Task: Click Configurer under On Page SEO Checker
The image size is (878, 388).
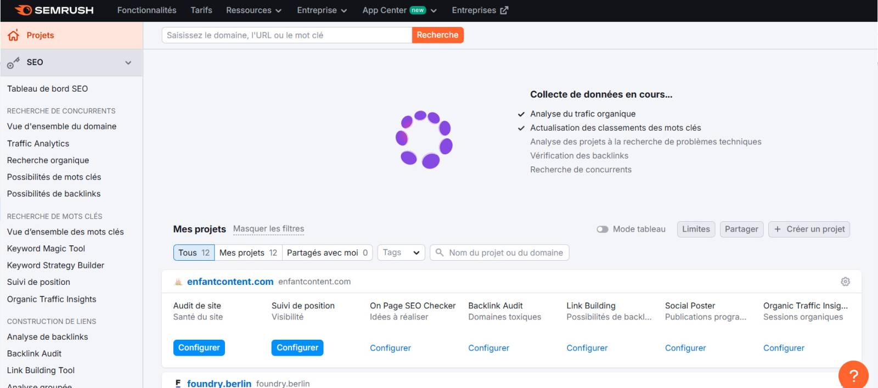Action: (x=390, y=348)
